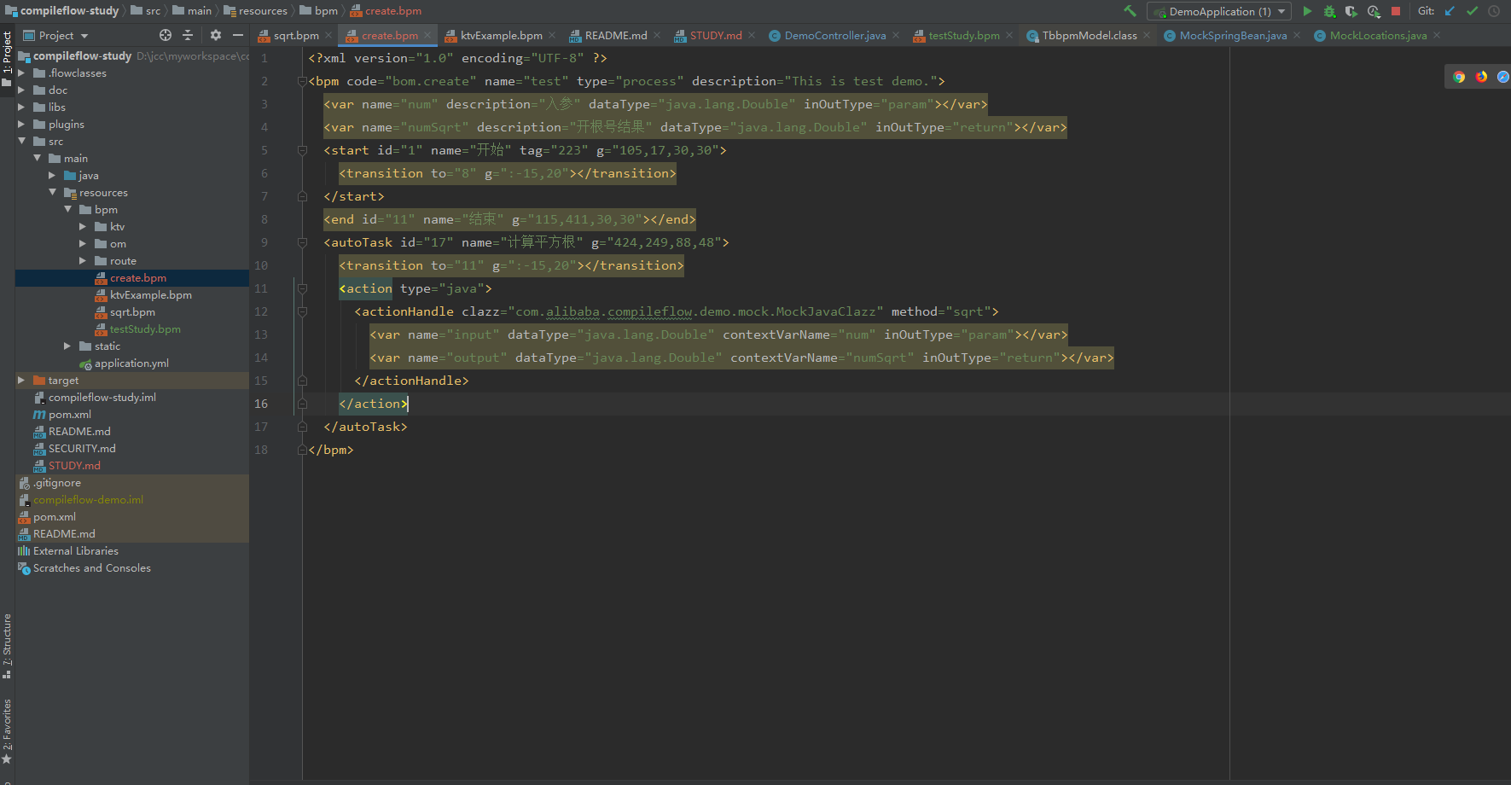Open file in Firefox browser

pos(1481,77)
